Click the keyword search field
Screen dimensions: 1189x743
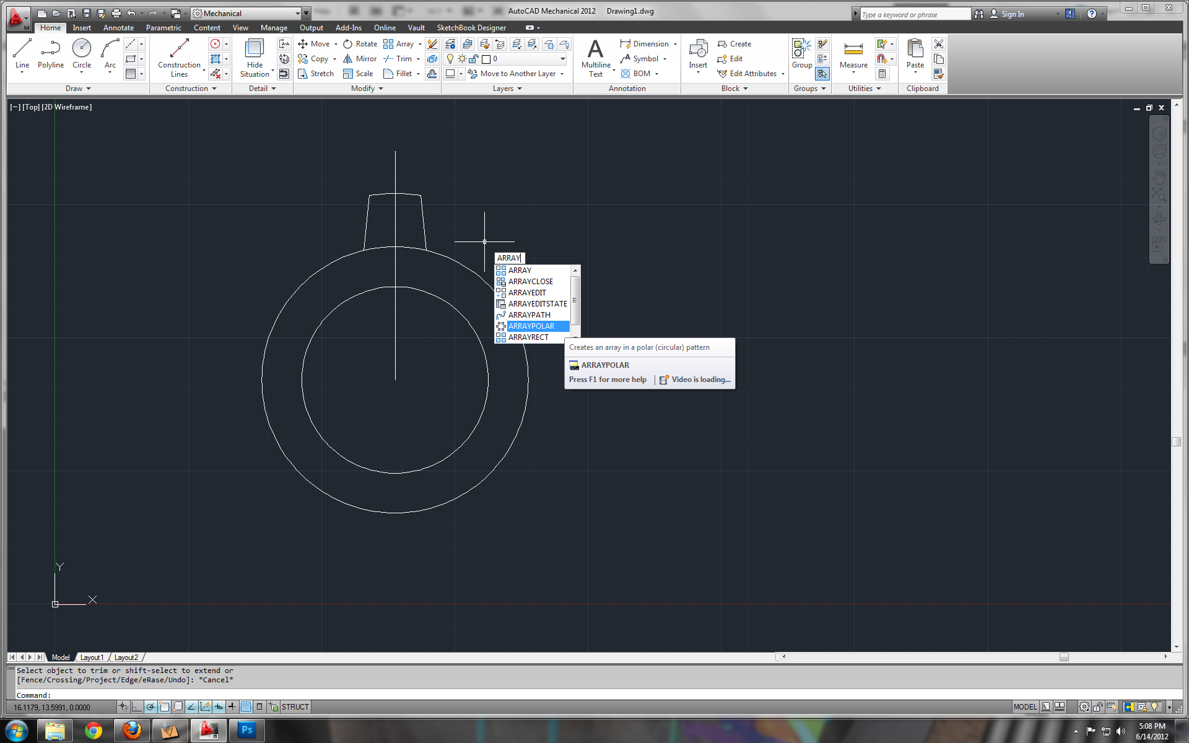tap(915, 14)
